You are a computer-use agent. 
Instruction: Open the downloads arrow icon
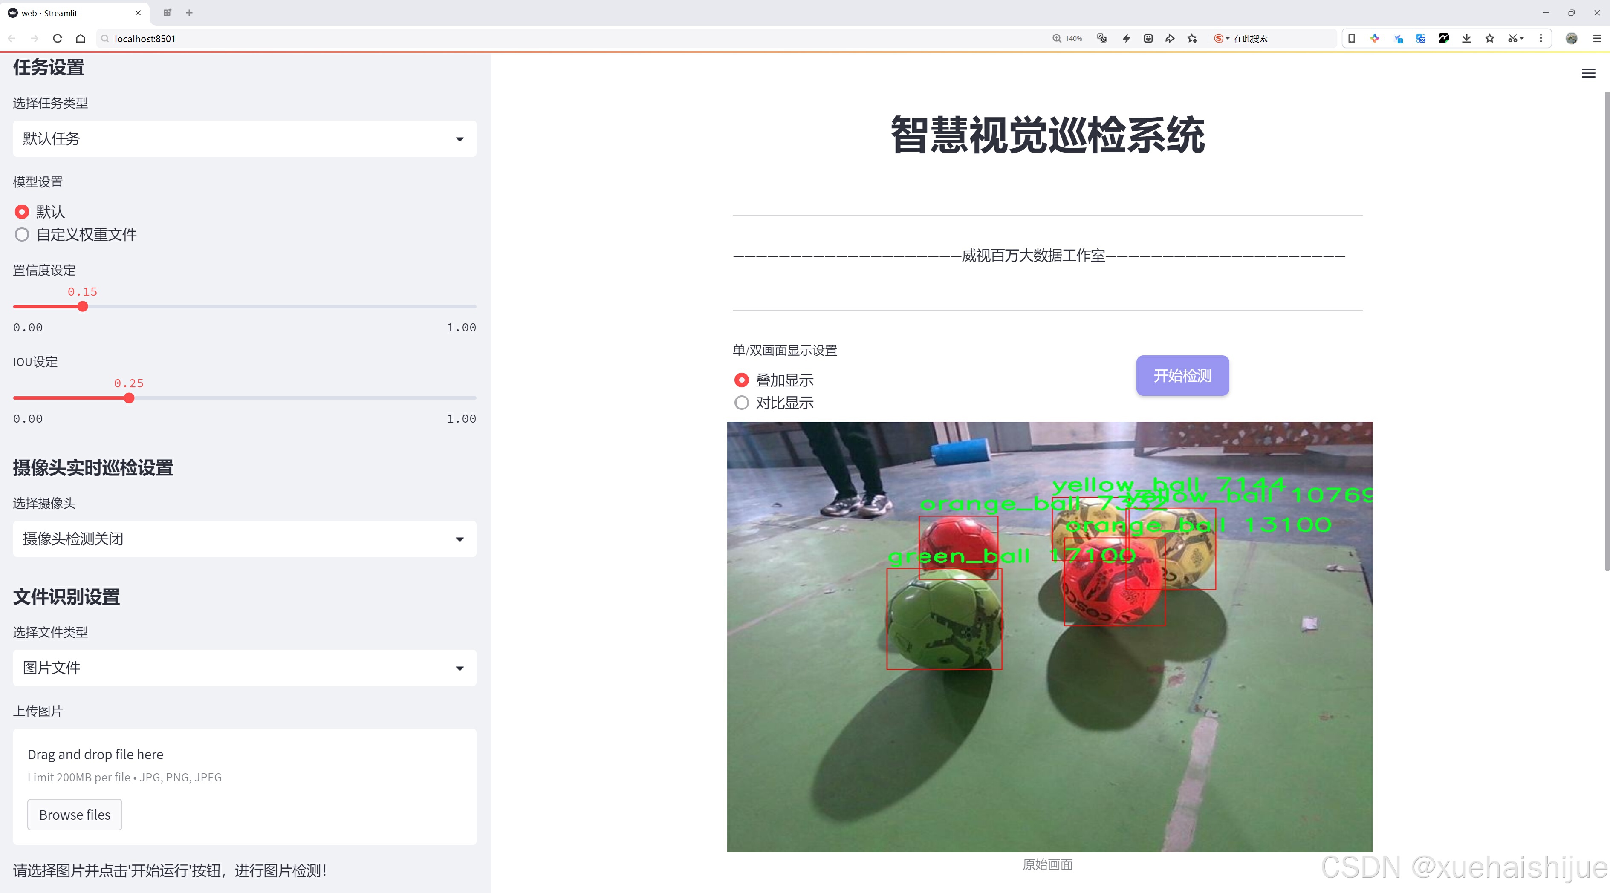1467,38
